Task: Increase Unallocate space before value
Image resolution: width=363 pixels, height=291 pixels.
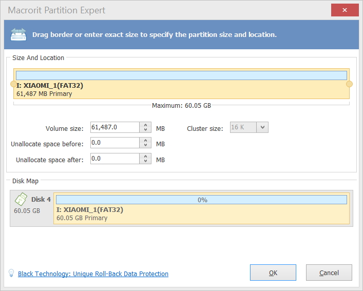Action: click(x=145, y=141)
